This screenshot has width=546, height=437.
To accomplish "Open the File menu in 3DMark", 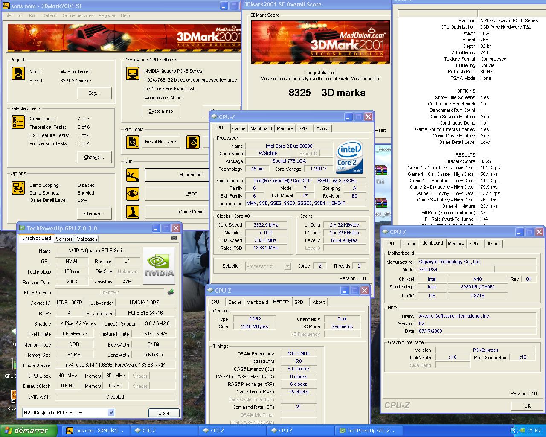I will point(8,15).
